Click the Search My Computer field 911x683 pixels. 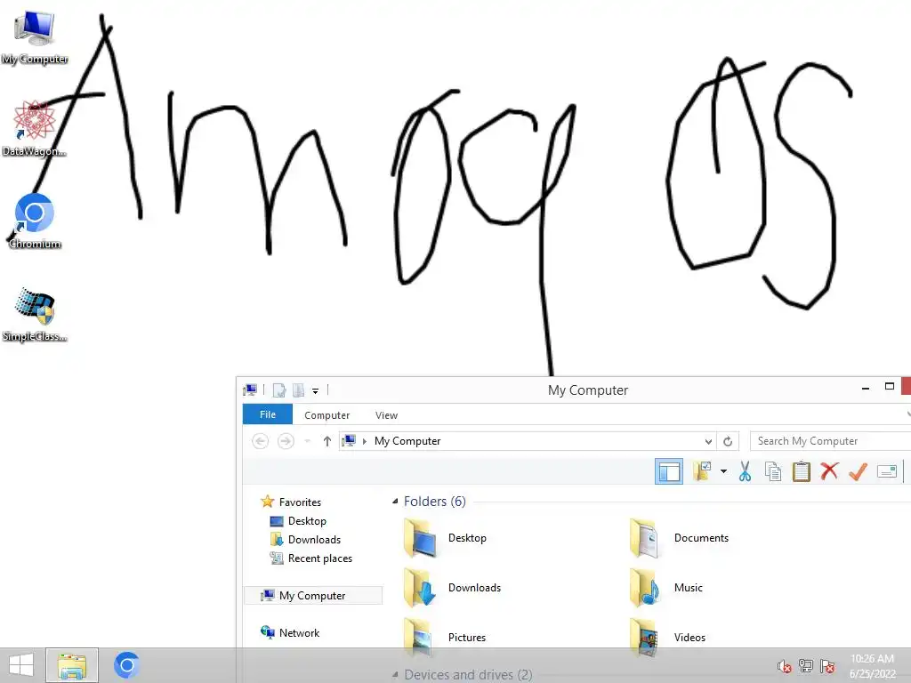[830, 441]
